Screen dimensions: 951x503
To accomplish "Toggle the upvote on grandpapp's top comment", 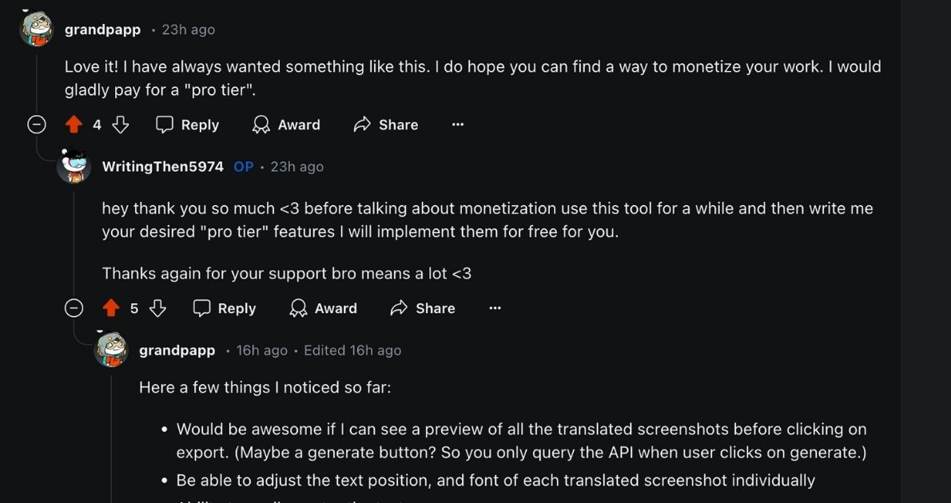I will click(75, 125).
